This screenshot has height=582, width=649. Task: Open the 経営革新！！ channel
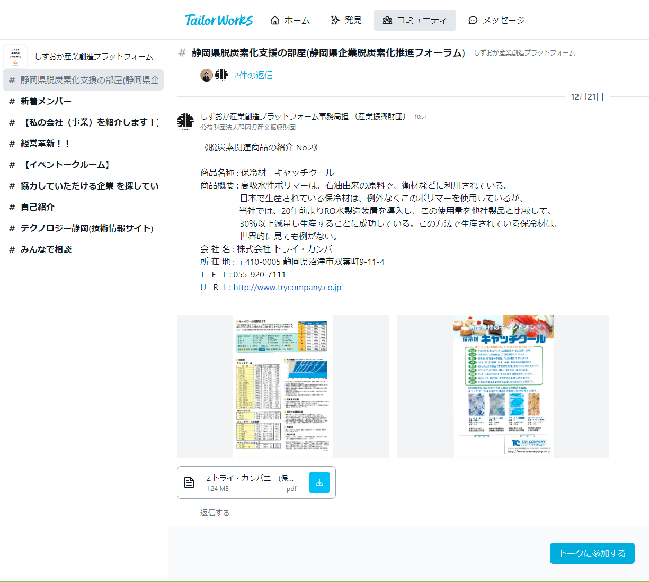point(83,144)
